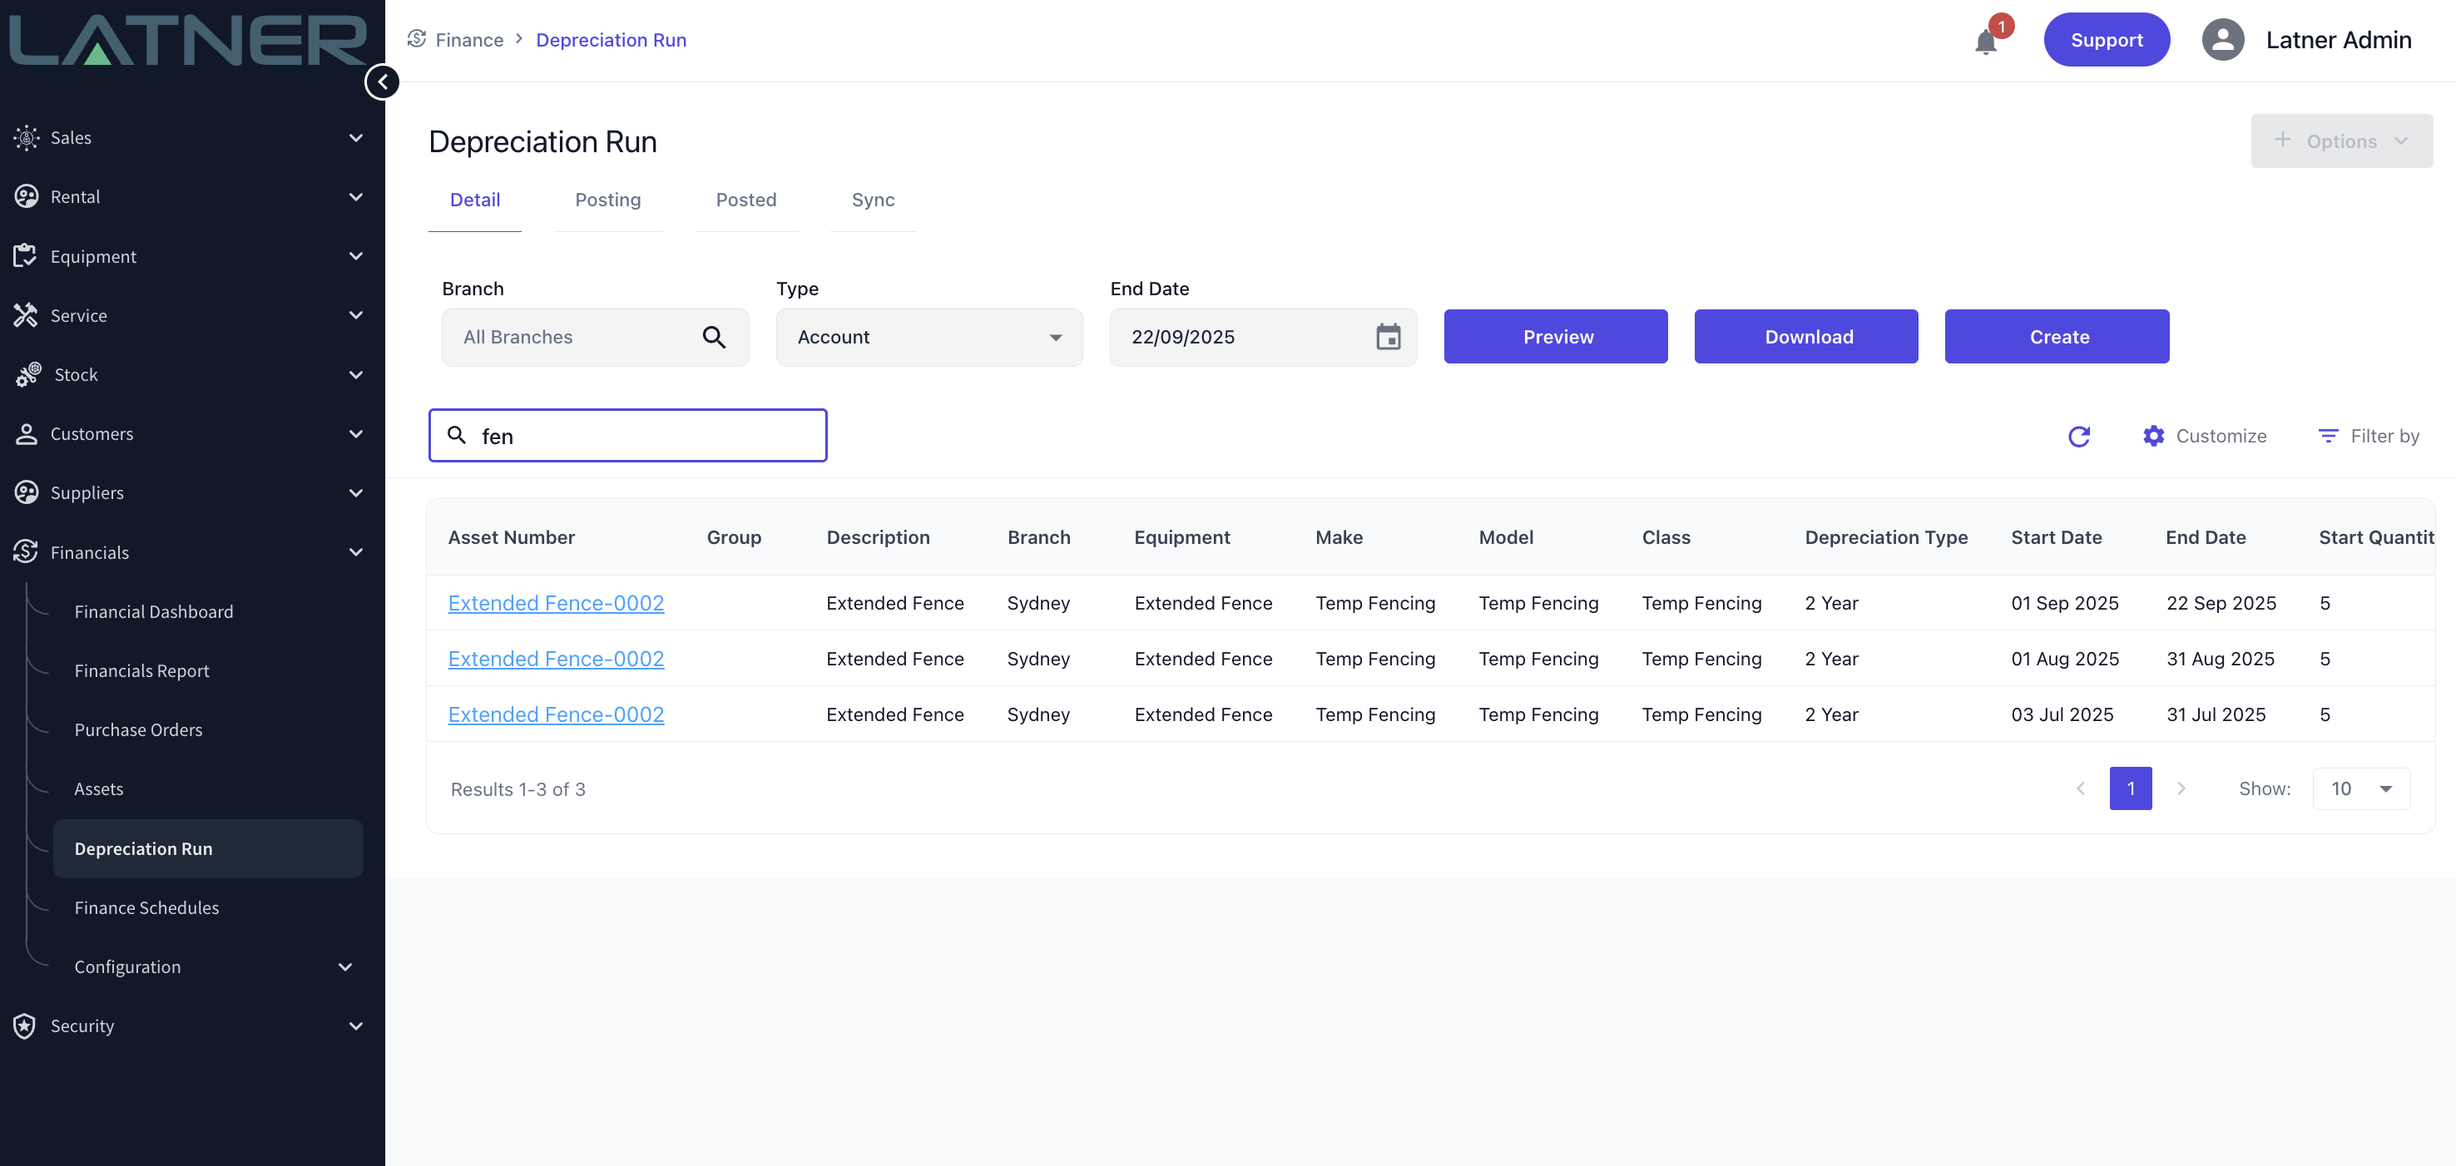The height and width of the screenshot is (1166, 2456).
Task: Open the End Date calendar picker
Action: coord(1389,337)
